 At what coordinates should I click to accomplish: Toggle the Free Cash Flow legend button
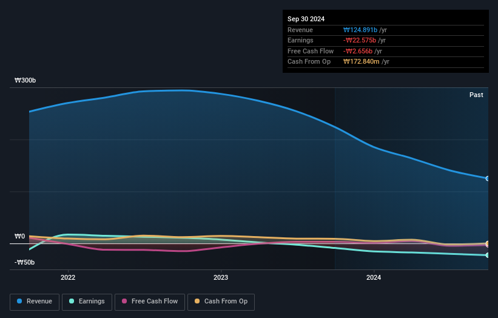coord(150,302)
